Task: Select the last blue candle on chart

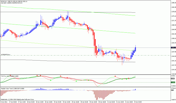Action: [x=136, y=48]
